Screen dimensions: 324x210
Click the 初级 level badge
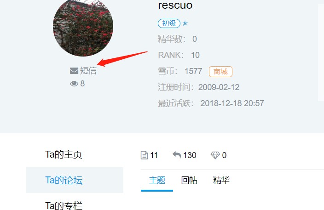pyautogui.click(x=169, y=23)
